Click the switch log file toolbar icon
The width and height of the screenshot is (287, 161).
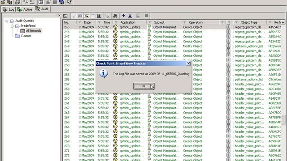pyautogui.click(x=17, y=2)
